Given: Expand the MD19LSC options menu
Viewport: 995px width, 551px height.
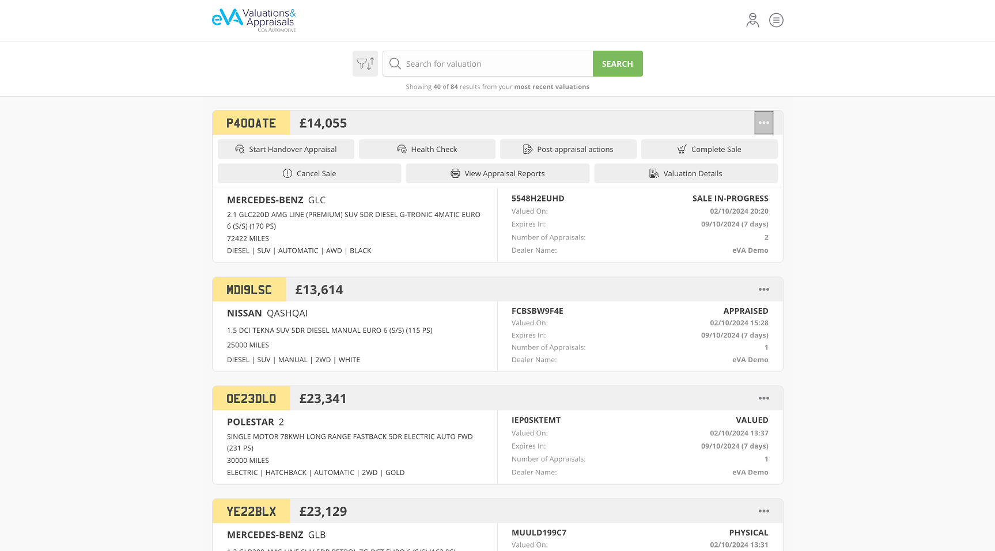Looking at the screenshot, I should click(x=764, y=290).
